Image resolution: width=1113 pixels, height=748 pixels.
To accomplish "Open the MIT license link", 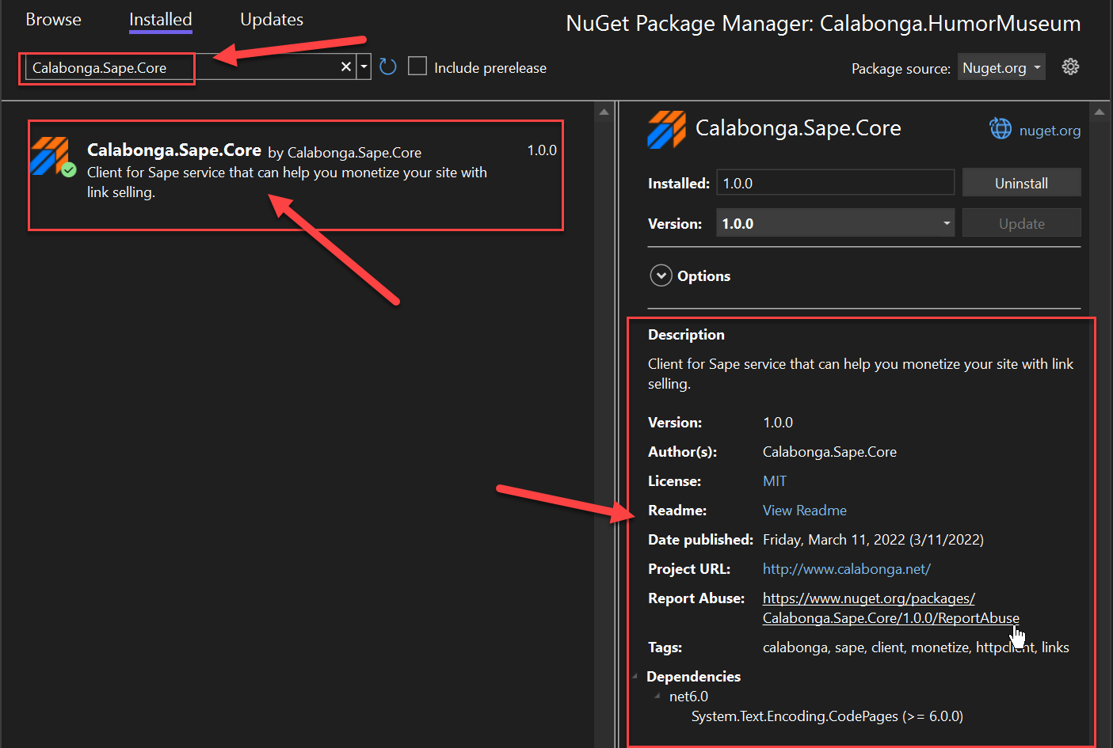I will tap(775, 481).
